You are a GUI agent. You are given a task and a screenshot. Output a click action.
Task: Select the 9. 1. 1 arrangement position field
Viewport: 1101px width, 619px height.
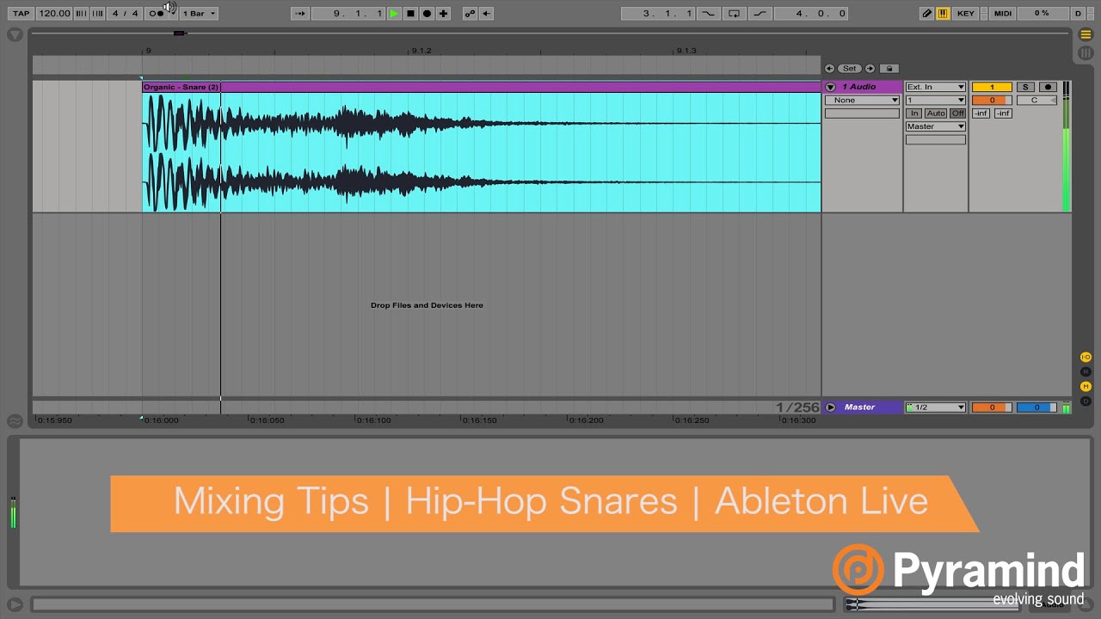pos(348,13)
